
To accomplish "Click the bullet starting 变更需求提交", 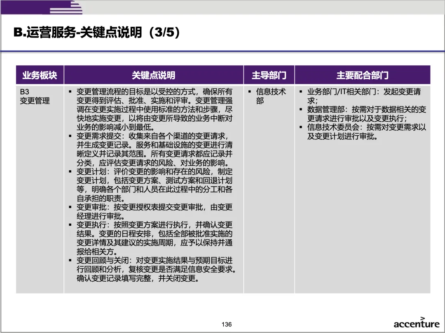I will [151, 149].
